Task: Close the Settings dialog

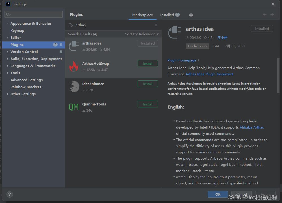Action: [273, 4]
